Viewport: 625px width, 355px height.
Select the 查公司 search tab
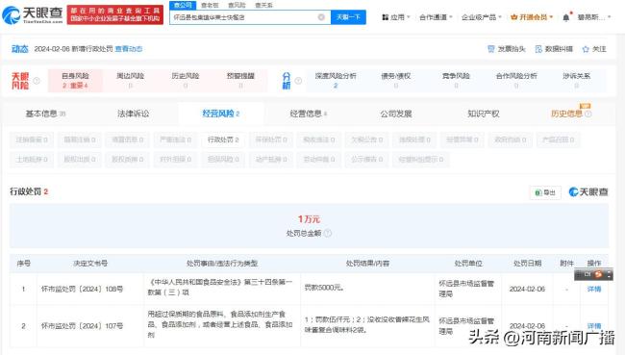tap(183, 5)
